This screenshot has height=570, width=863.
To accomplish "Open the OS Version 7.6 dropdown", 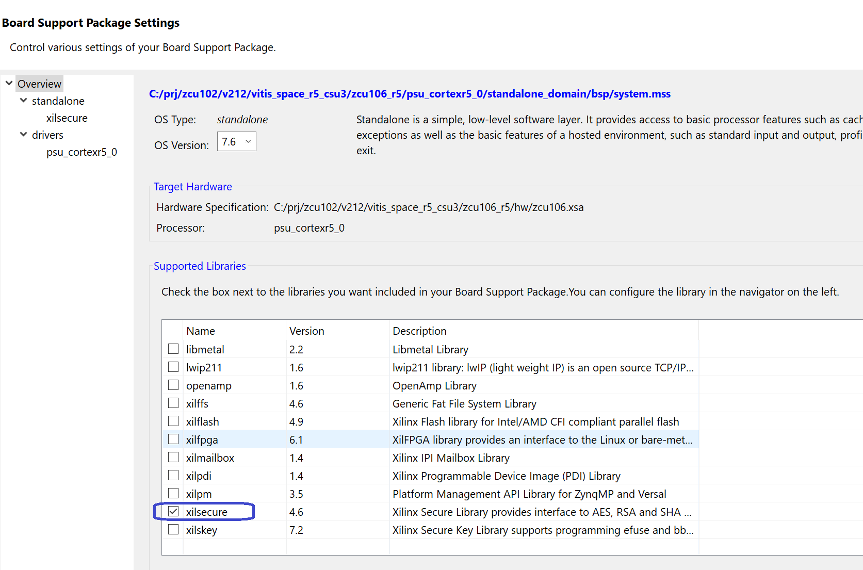I will (237, 142).
